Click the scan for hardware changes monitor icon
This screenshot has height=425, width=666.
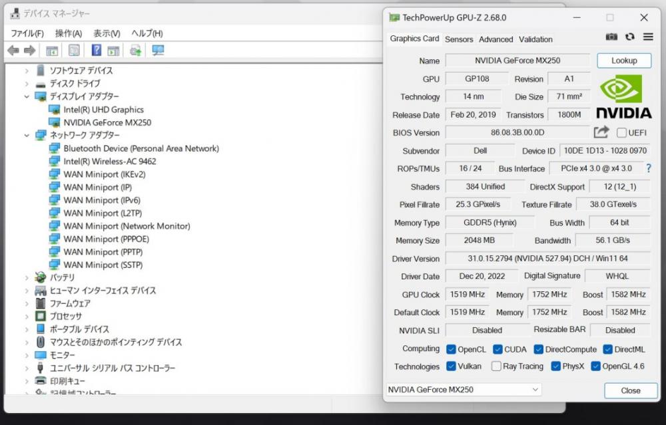point(158,51)
